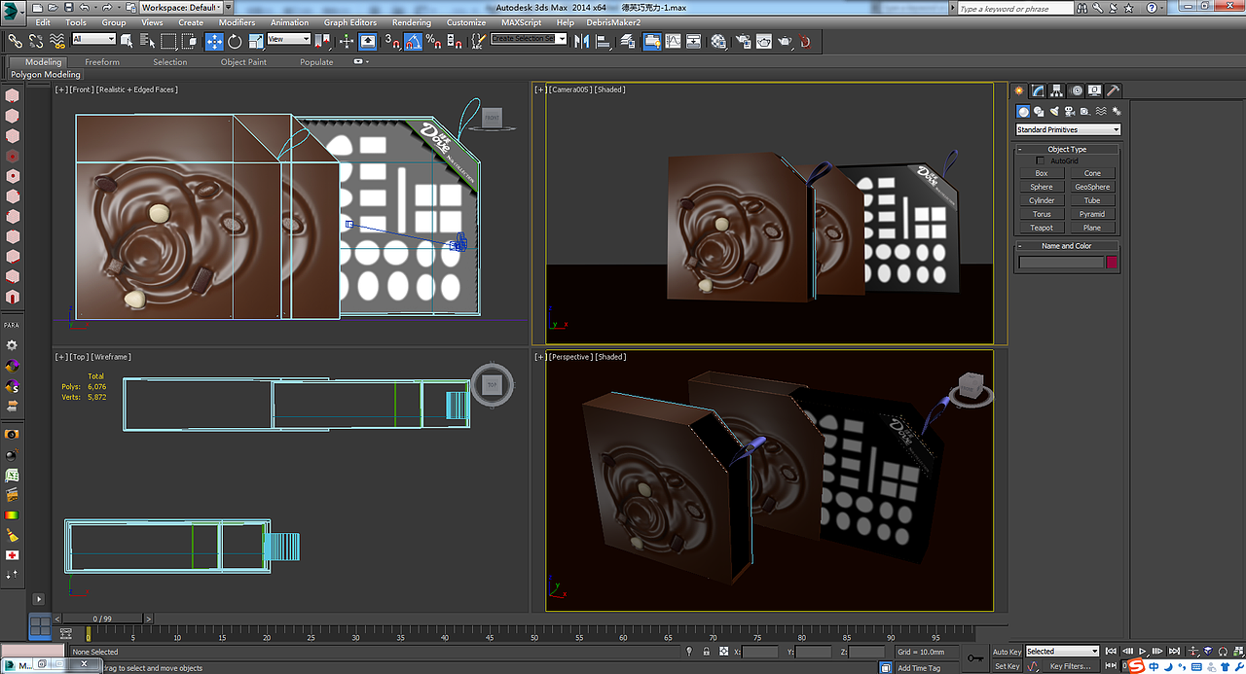Create a Teapot primitive
This screenshot has width=1246, height=674.
point(1042,228)
